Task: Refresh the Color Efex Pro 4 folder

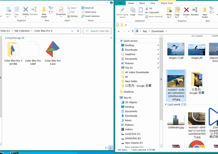Action: [x=78, y=31]
